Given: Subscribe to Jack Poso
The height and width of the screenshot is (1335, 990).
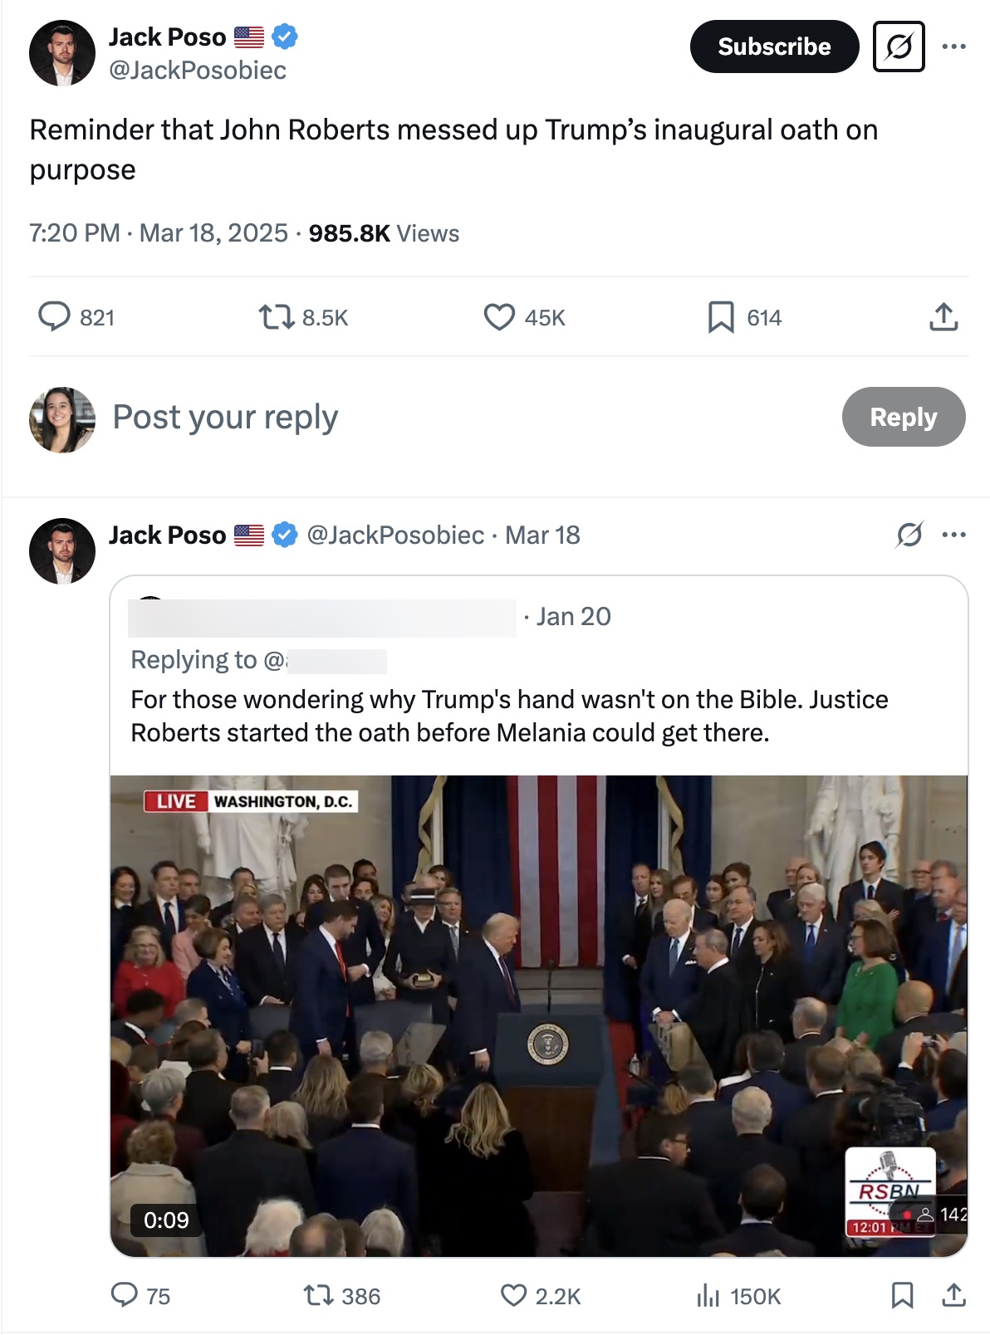Looking at the screenshot, I should [774, 46].
